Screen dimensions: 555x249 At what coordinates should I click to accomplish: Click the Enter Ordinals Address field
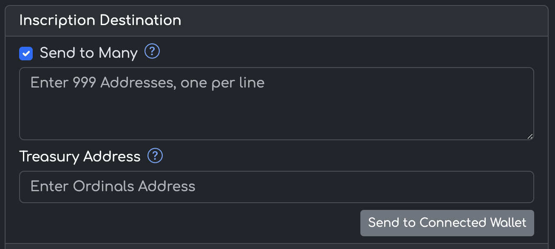276,187
